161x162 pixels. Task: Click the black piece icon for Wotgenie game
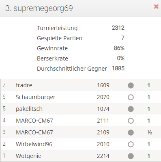[131, 156]
